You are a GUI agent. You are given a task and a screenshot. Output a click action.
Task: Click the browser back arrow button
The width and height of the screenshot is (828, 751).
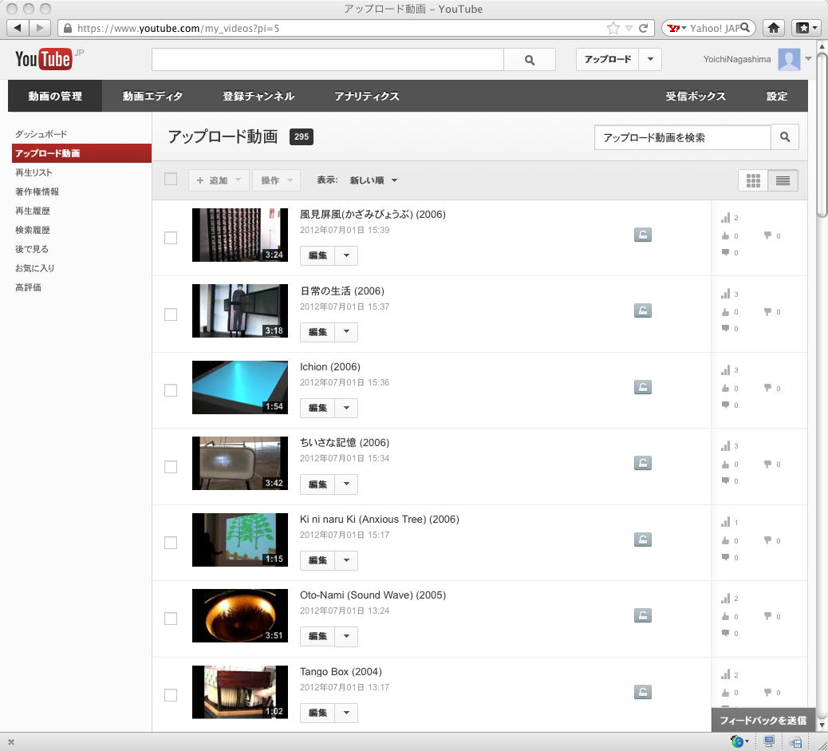(x=18, y=27)
